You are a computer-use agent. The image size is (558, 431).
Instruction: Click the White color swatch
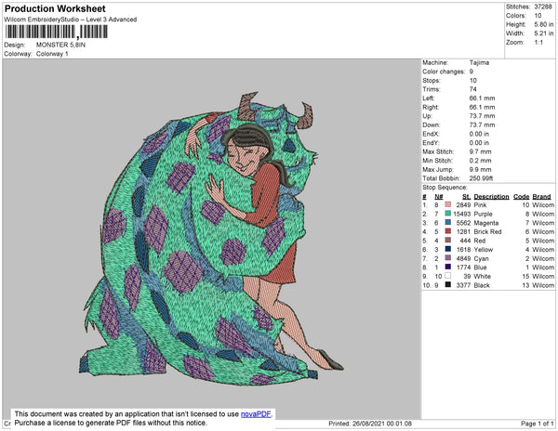tap(448, 276)
